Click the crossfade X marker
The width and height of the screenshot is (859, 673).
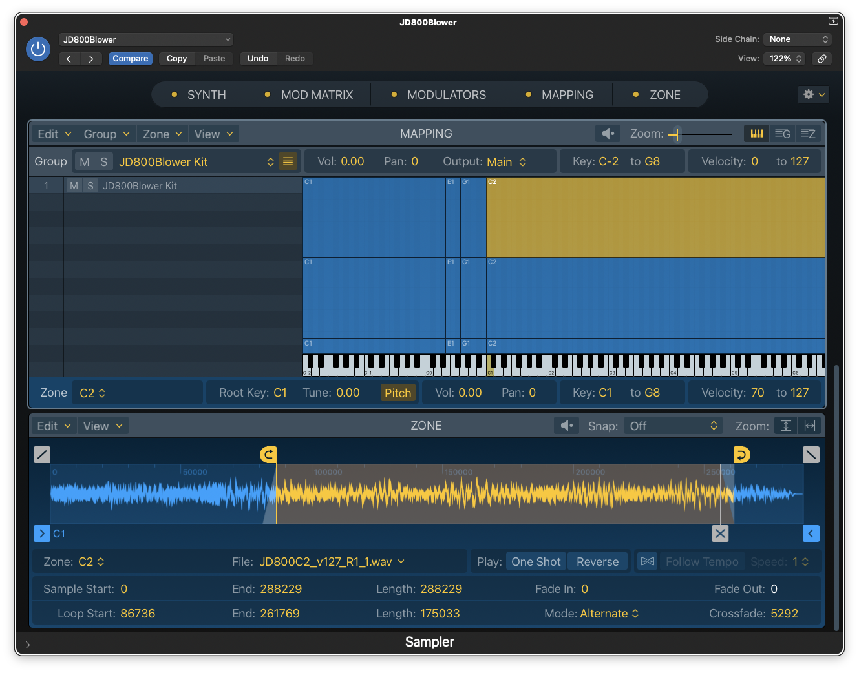click(x=720, y=533)
